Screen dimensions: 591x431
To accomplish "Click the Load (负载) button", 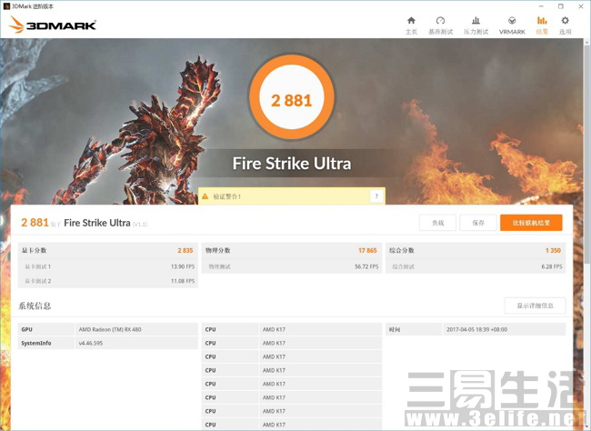I will click(x=437, y=223).
